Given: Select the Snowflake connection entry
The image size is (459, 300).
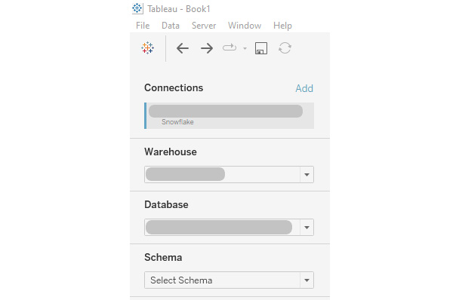Looking at the screenshot, I should (229, 116).
